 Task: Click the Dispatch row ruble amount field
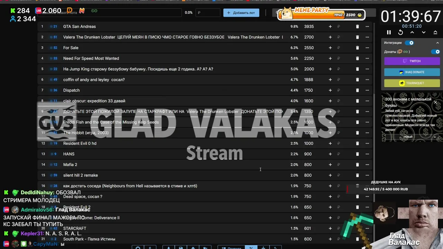[x=344, y=90]
